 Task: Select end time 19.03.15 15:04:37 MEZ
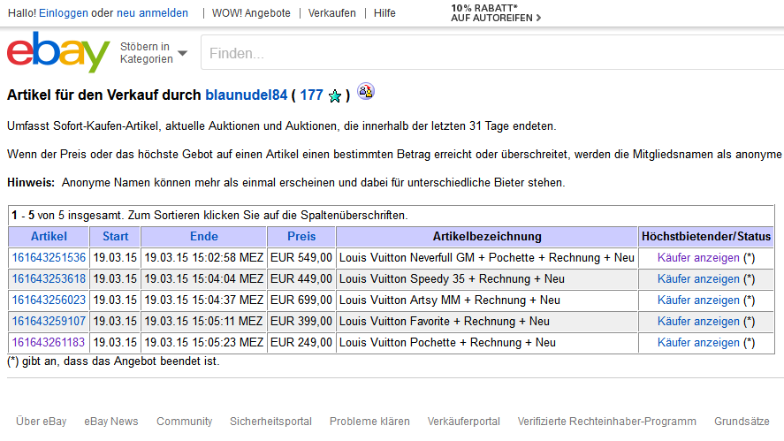coord(204,300)
